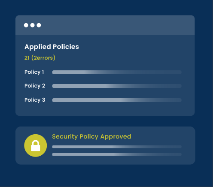Click second line under Security Policy Approved
Image resolution: width=213 pixels, height=187 pixels.
(x=117, y=154)
